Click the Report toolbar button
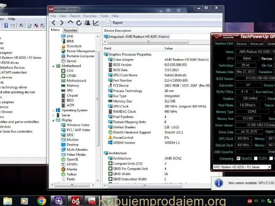 [x=114, y=23]
